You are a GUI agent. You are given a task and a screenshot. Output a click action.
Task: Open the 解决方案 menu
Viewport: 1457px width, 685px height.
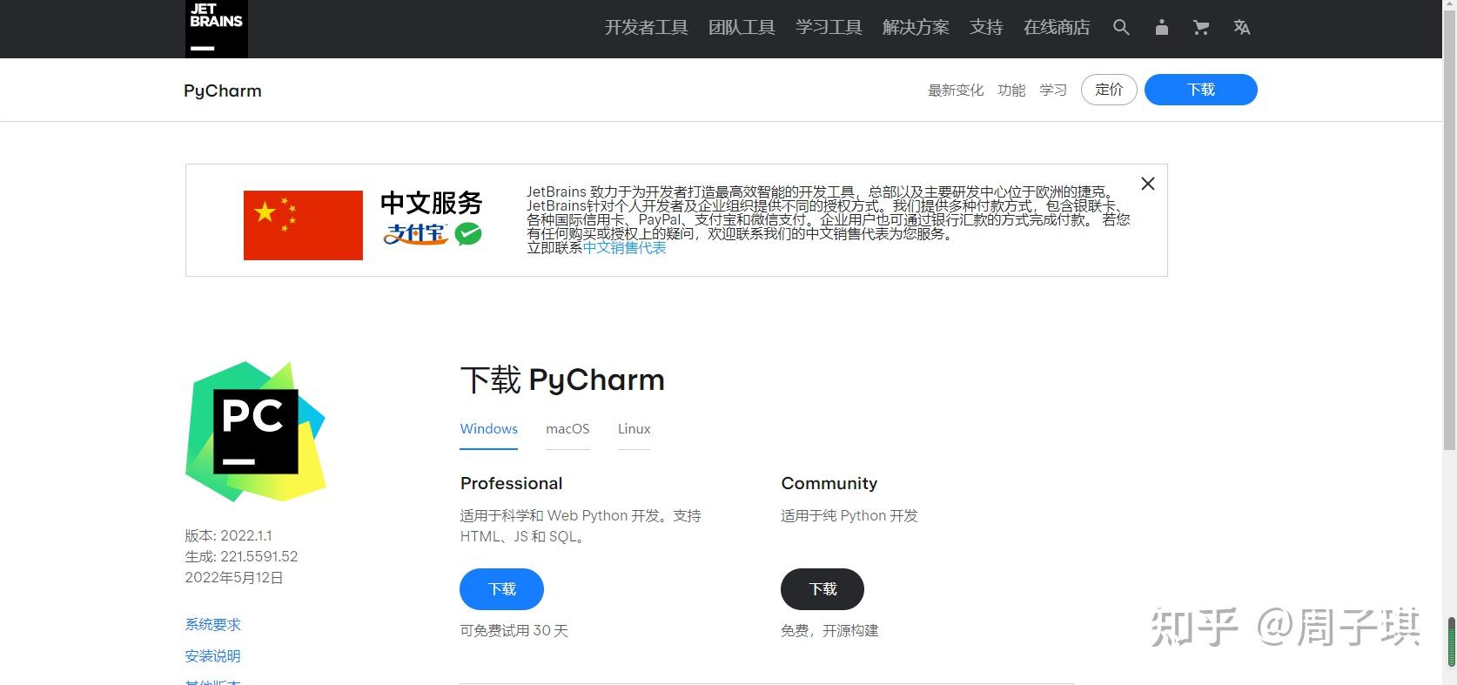(916, 28)
